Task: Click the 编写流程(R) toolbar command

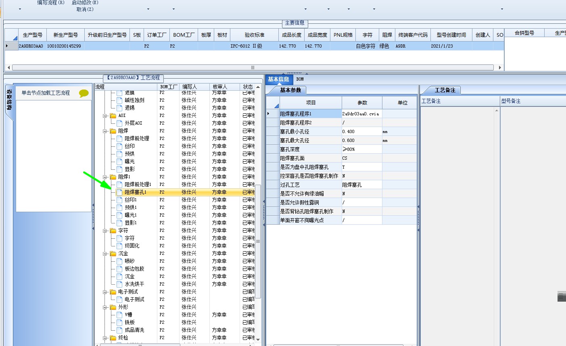Action: coord(51,2)
